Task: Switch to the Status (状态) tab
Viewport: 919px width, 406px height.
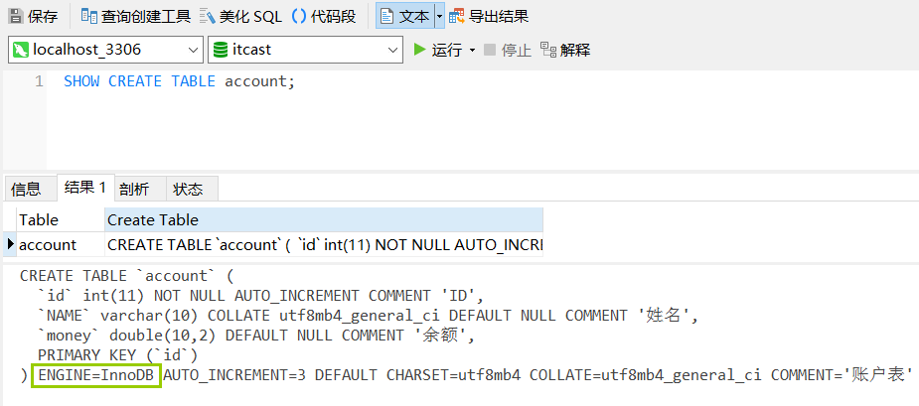Action: pyautogui.click(x=192, y=189)
